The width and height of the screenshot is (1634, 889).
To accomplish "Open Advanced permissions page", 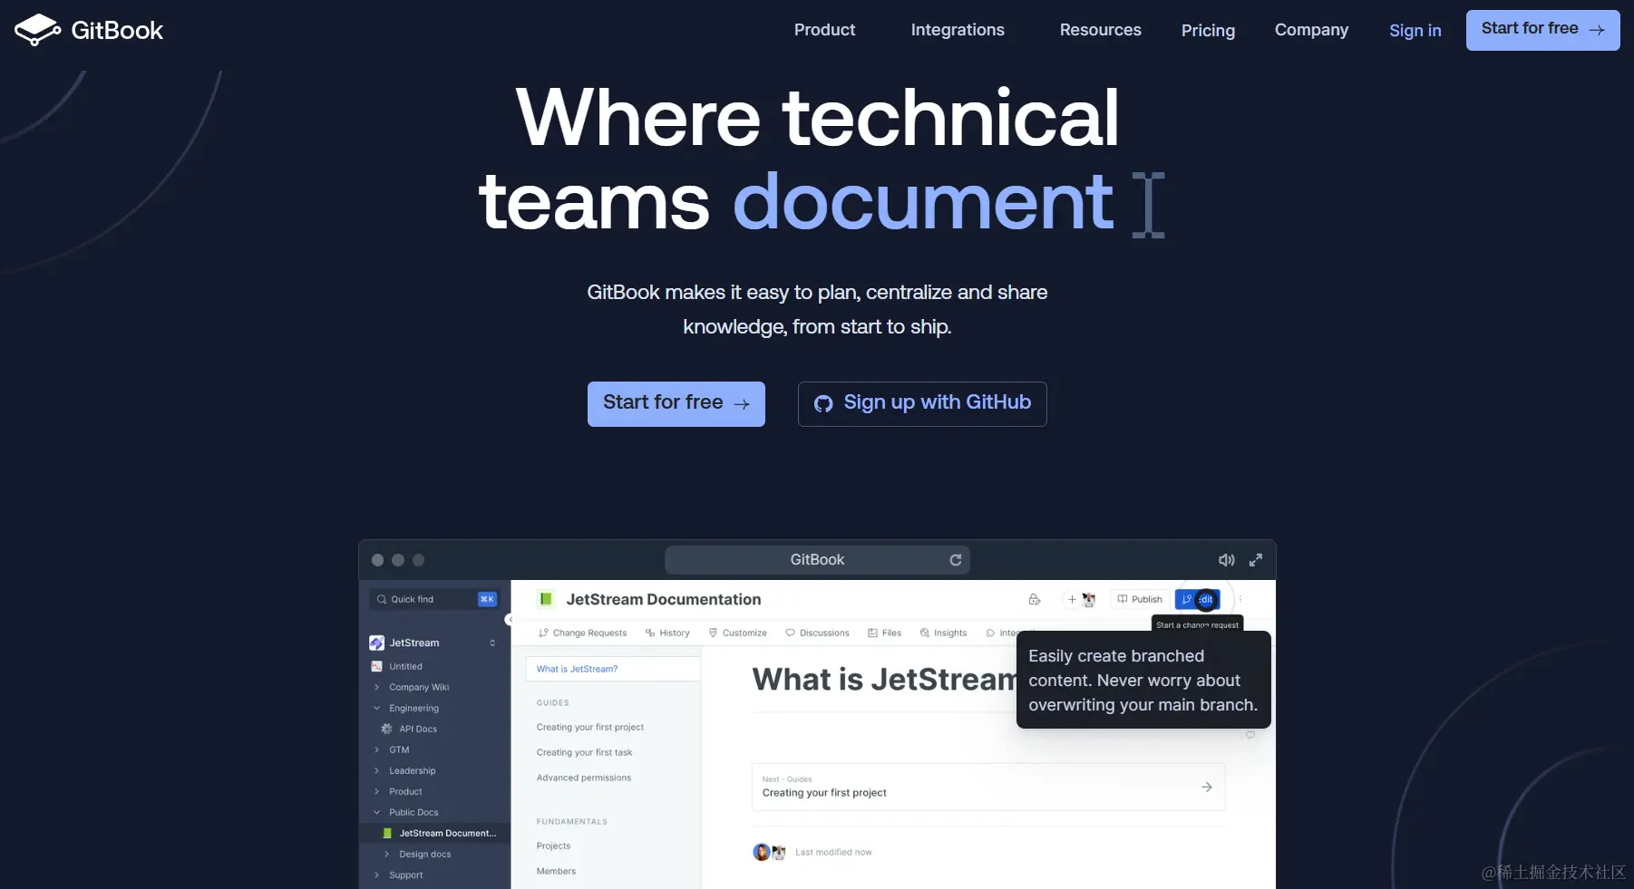I will 584,778.
